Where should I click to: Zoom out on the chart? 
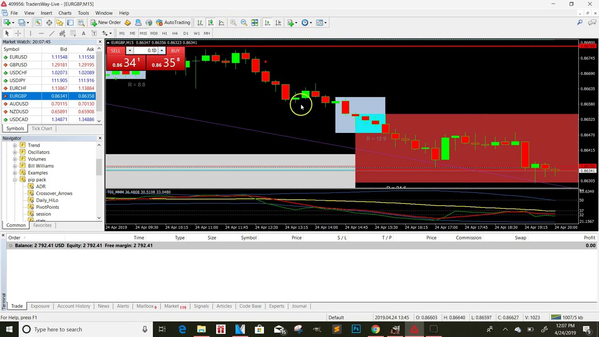[x=244, y=22]
